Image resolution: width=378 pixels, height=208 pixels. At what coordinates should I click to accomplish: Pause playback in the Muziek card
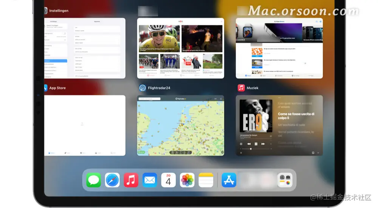tap(256, 144)
